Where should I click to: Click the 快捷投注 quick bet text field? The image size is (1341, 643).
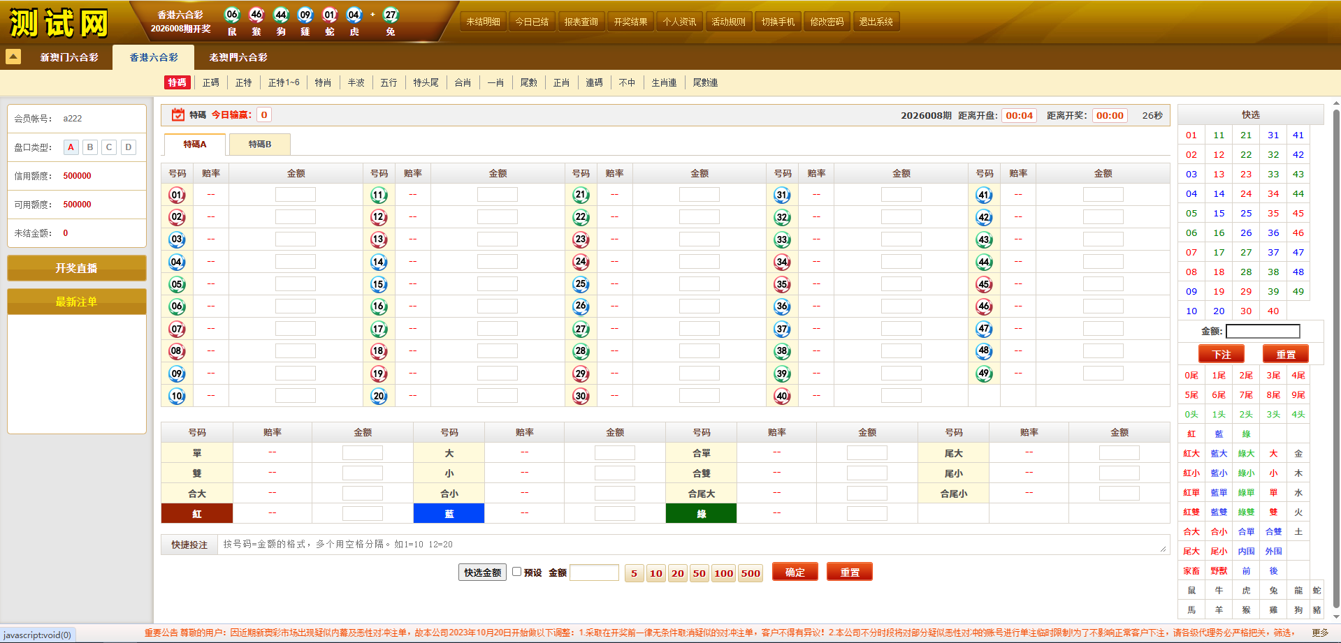692,545
